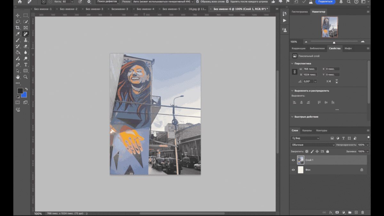
Task: Toggle 'Образец всех слоев' checkbox
Action: click(x=197, y=2)
